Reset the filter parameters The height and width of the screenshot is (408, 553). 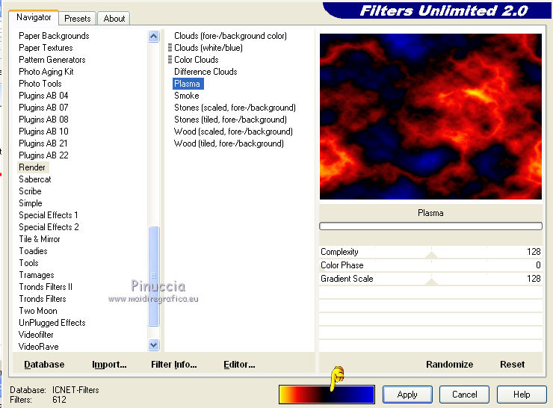click(512, 364)
